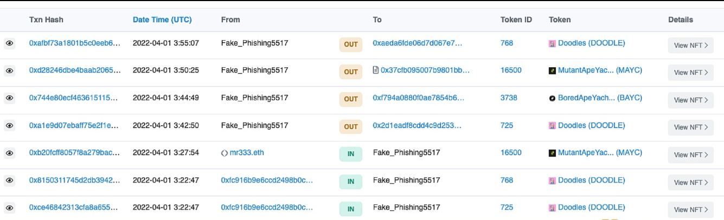Click the eye icon on the 0xa1e9d07ebaff75e2f1e row
This screenshot has height=220, width=724.
pyautogui.click(x=9, y=126)
